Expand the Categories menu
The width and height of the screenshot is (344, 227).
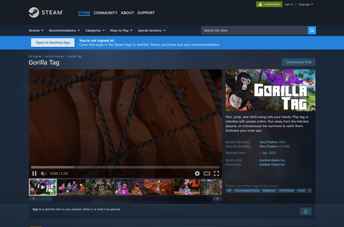point(95,30)
